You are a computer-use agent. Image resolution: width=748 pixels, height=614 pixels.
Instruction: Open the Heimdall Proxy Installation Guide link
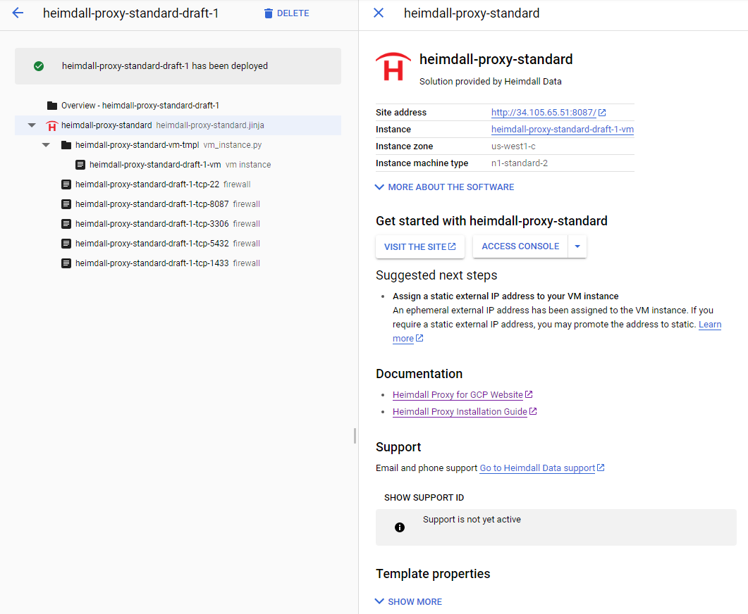[x=460, y=412]
